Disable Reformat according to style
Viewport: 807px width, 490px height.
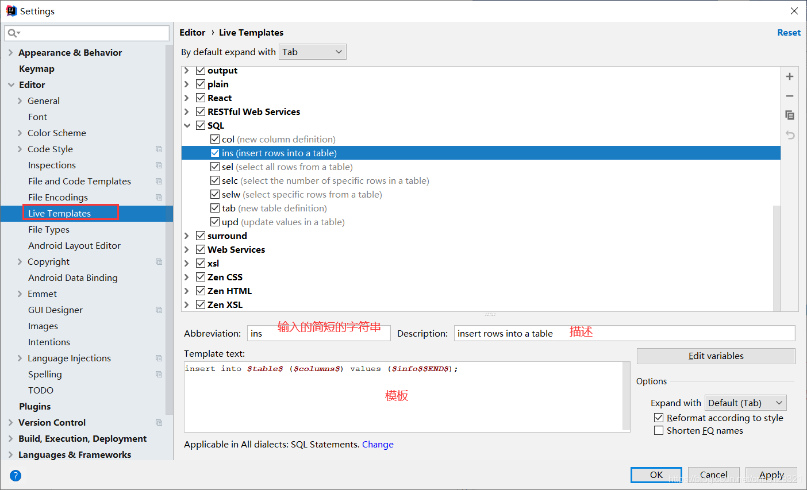(659, 418)
